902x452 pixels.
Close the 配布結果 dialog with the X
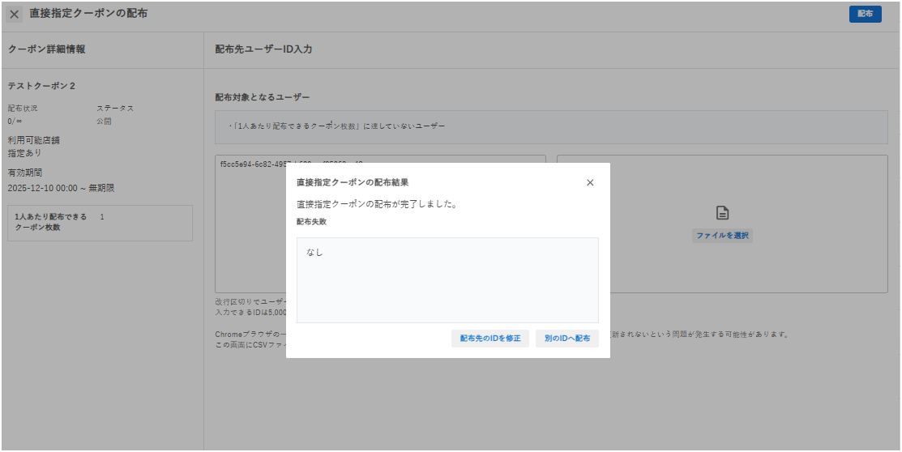[590, 182]
